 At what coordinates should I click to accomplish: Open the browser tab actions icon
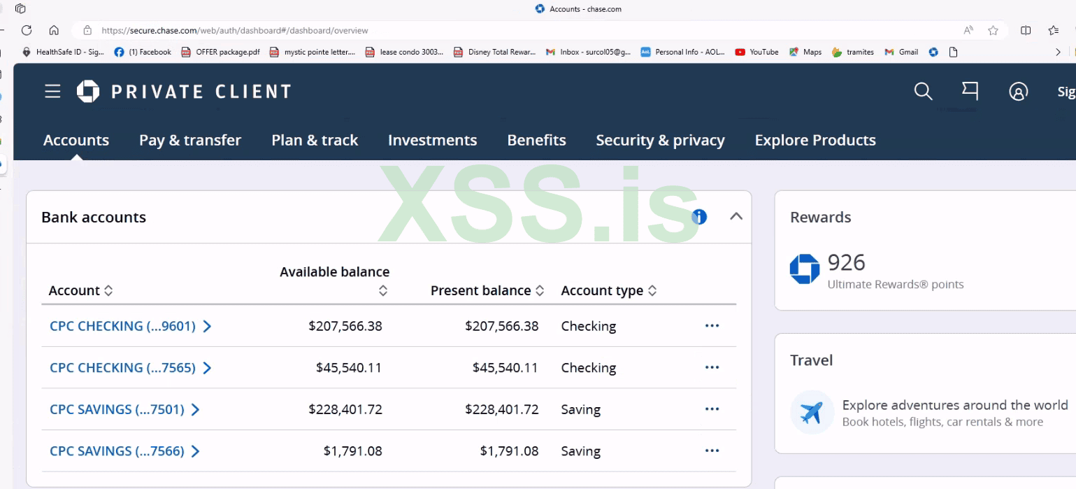20,9
